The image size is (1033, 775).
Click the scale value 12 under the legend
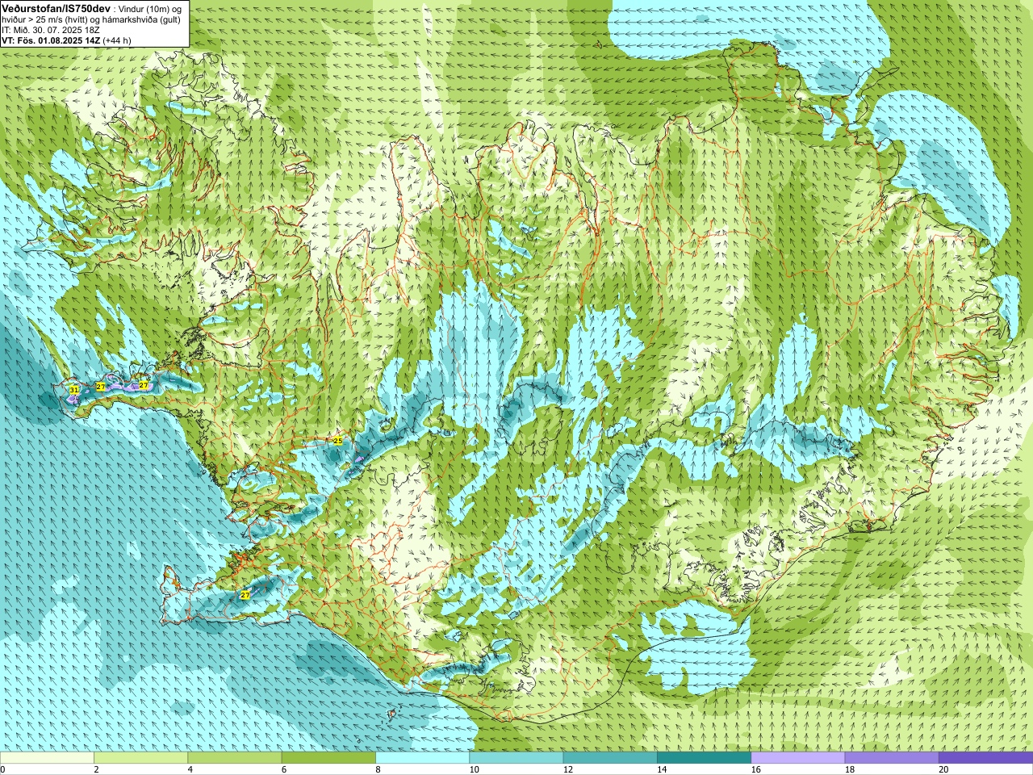tap(568, 770)
